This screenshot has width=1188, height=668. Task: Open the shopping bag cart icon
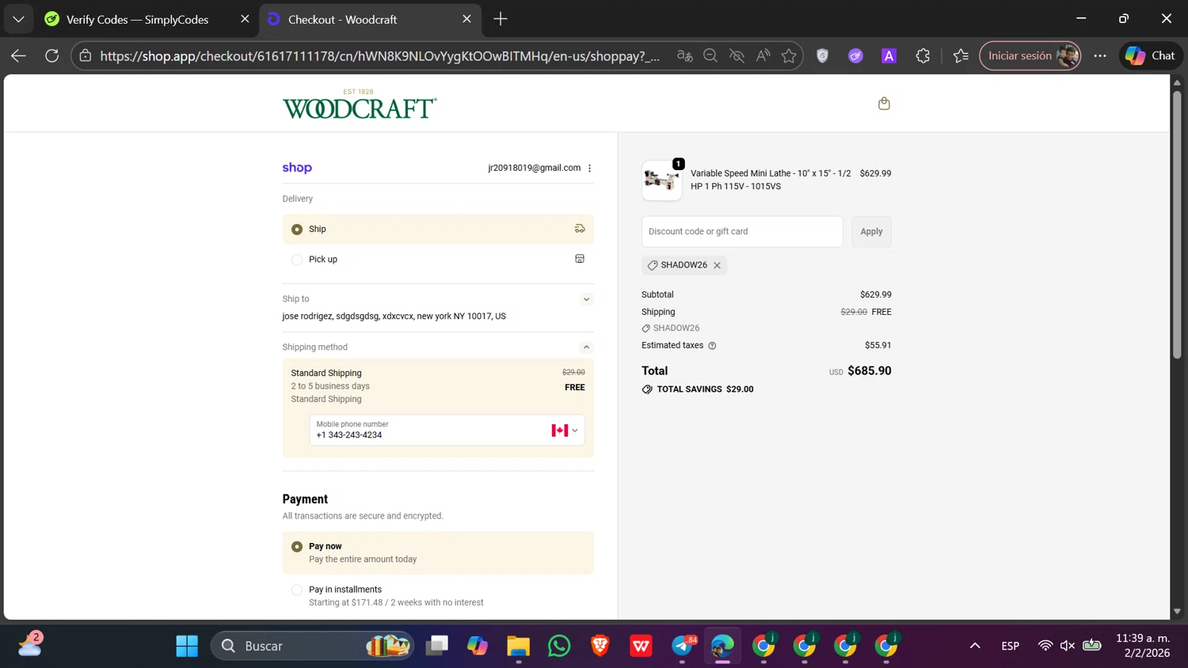click(884, 104)
